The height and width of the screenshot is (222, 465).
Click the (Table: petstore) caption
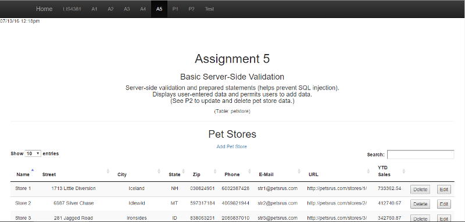click(232, 112)
